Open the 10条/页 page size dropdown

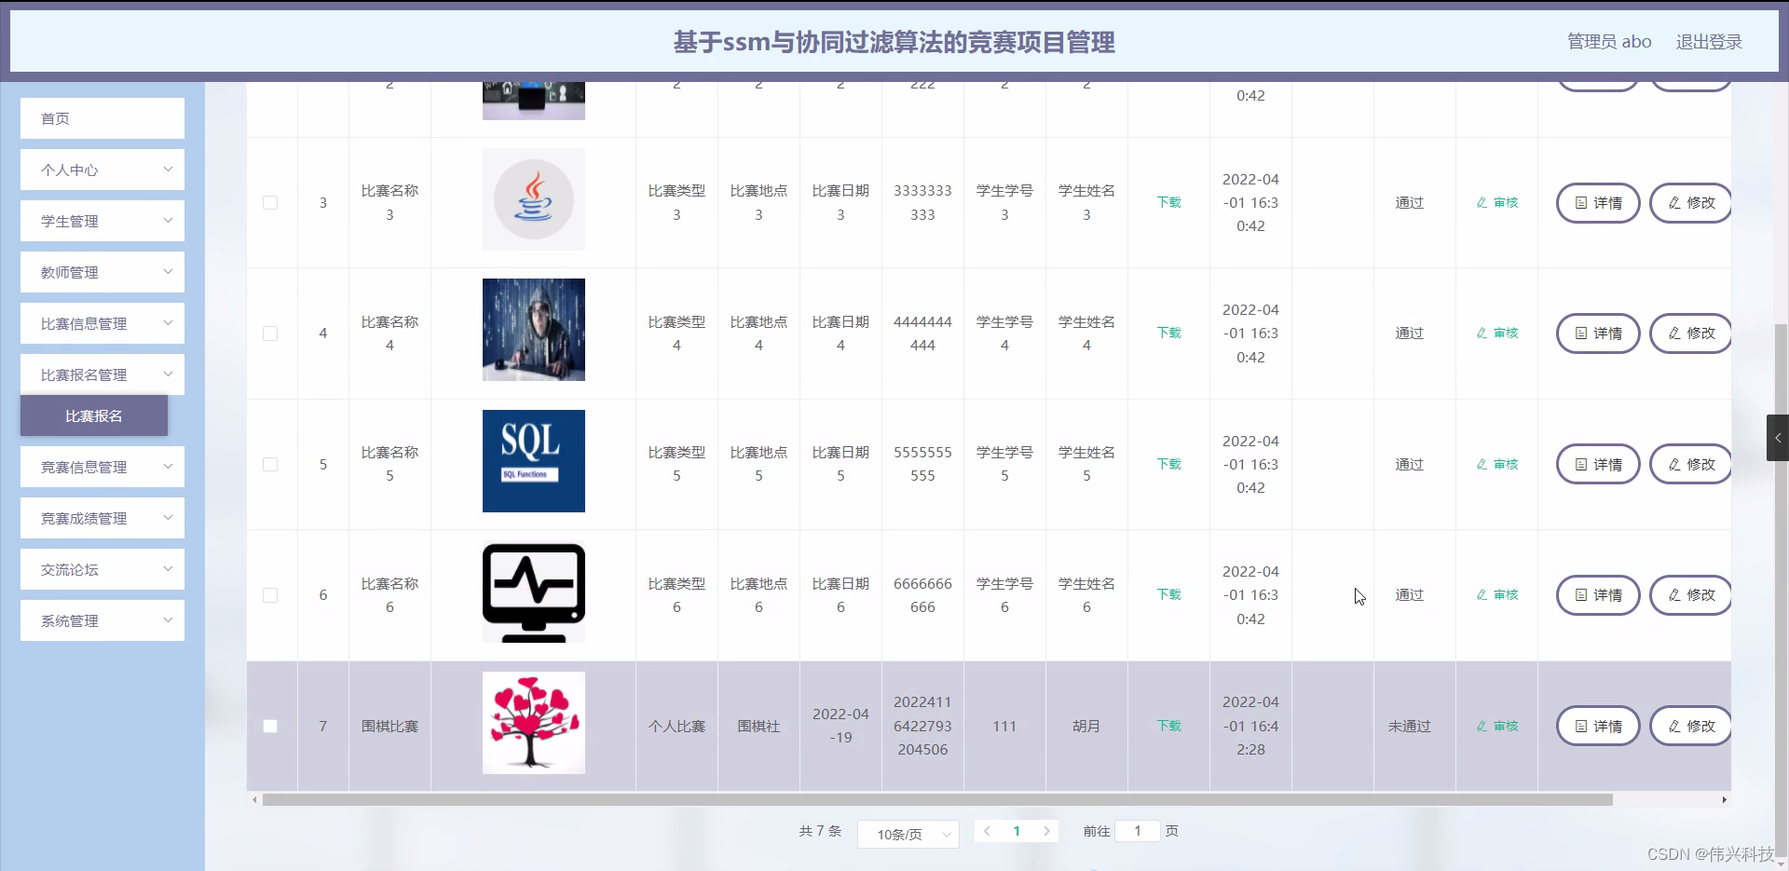(908, 834)
